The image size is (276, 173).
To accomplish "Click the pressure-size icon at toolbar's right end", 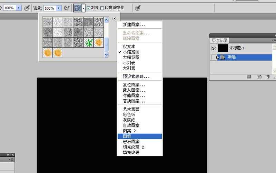I will coord(137,8).
